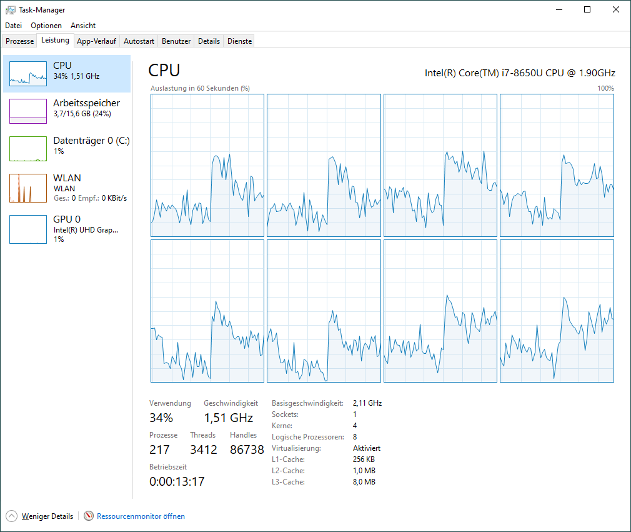Click Ressourcenmonitor öffnen link
This screenshot has width=631, height=532.
[x=141, y=516]
